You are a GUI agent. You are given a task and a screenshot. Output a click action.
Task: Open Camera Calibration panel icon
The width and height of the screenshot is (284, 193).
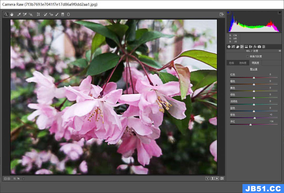tap(259, 47)
